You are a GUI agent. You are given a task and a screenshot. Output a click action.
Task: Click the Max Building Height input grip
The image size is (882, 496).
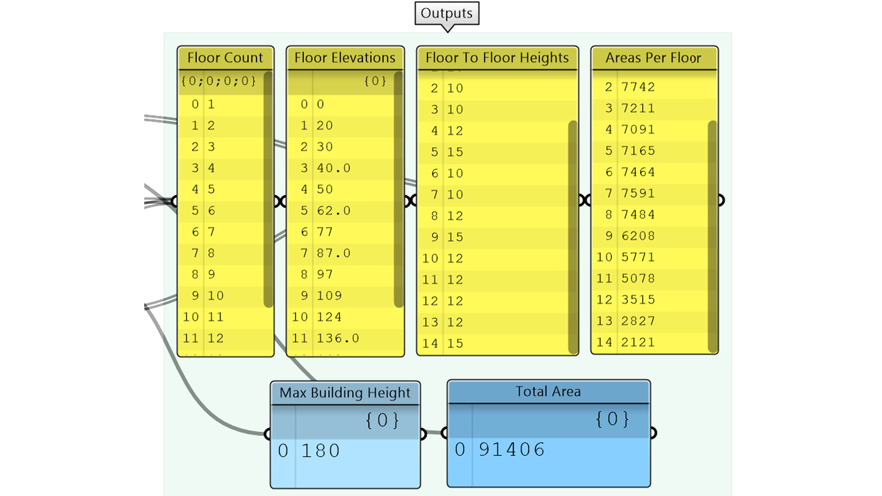tap(268, 434)
